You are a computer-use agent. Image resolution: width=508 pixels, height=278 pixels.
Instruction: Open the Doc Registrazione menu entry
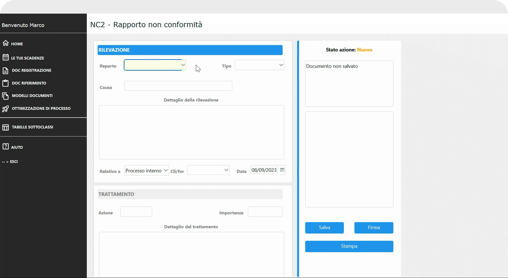[31, 70]
